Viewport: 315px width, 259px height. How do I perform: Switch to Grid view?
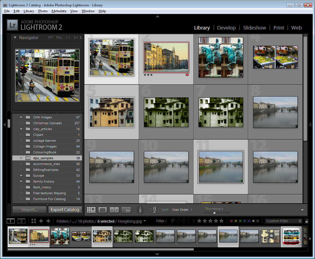(x=91, y=210)
